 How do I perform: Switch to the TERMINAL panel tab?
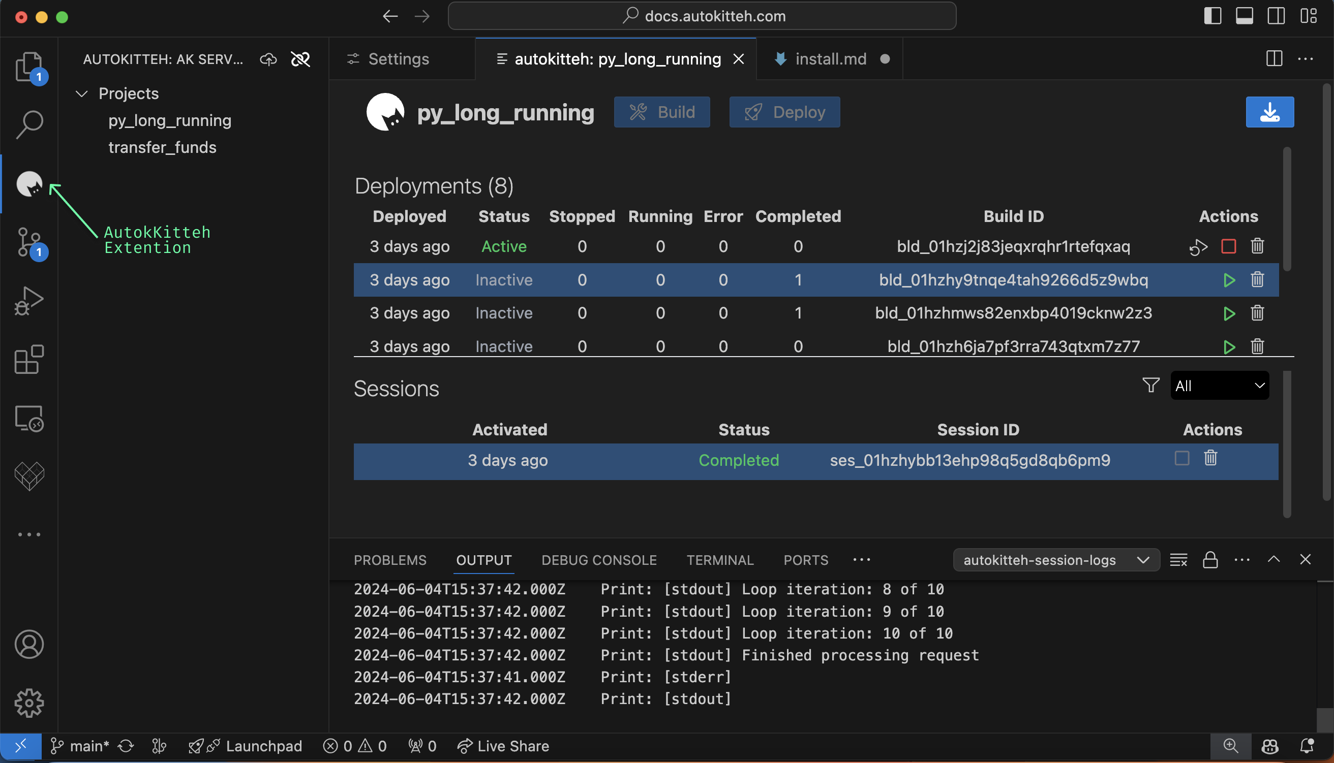pyautogui.click(x=720, y=560)
